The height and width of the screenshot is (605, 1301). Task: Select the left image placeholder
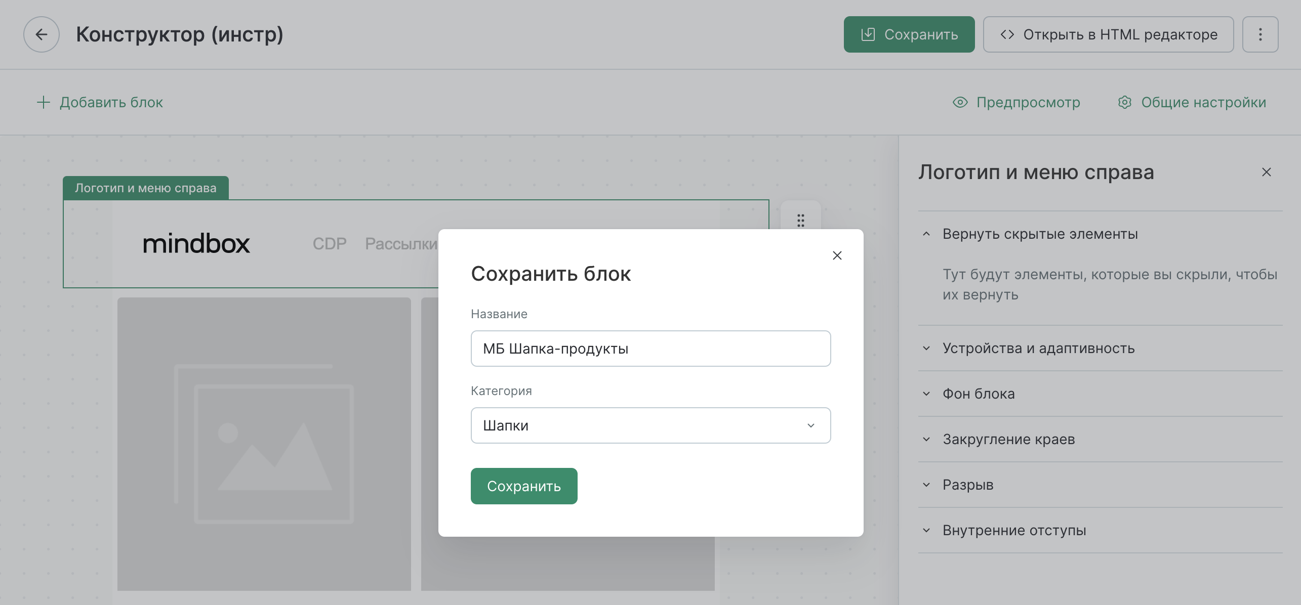coord(264,444)
